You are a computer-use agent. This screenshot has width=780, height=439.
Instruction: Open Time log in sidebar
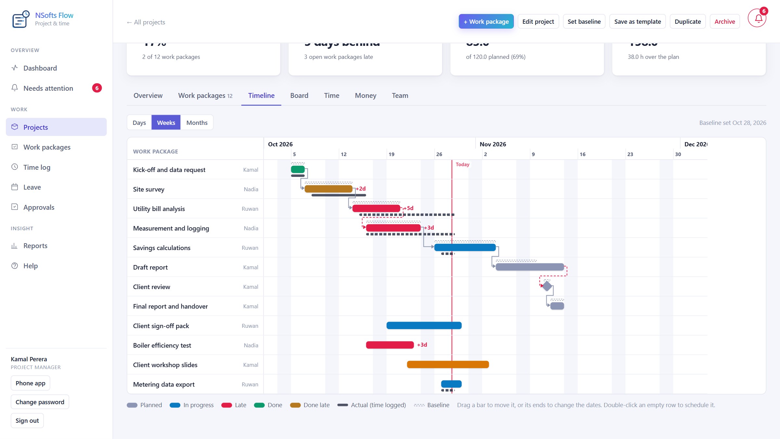pyautogui.click(x=56, y=167)
